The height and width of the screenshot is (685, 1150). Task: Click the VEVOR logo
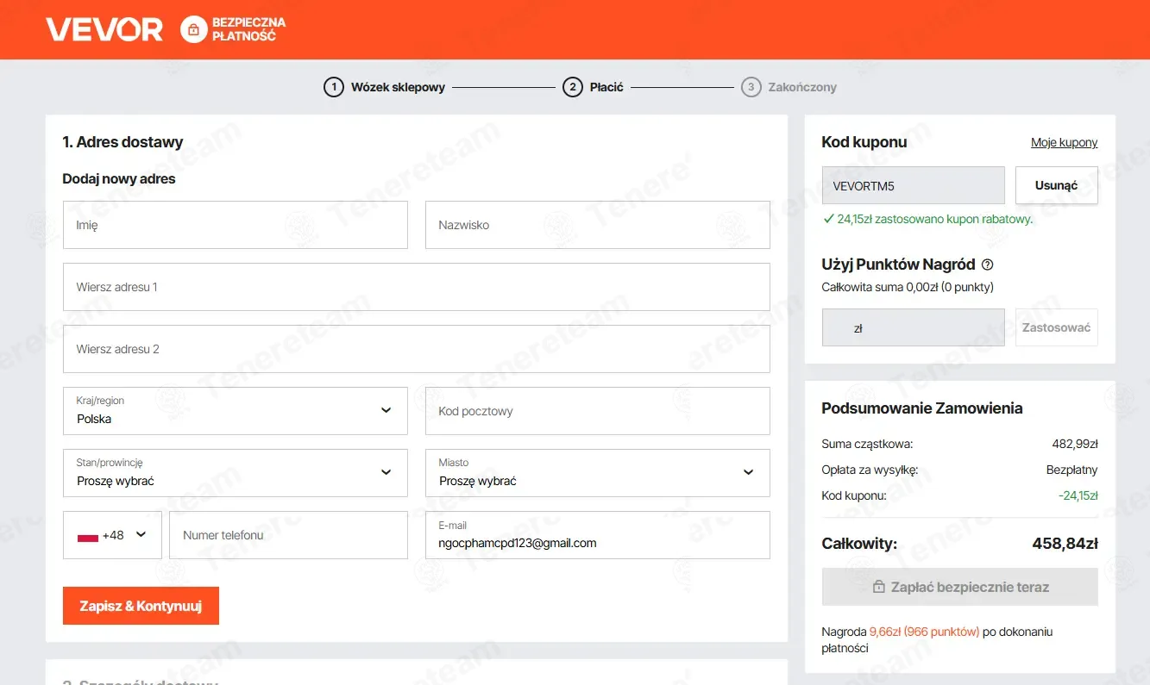(x=104, y=30)
